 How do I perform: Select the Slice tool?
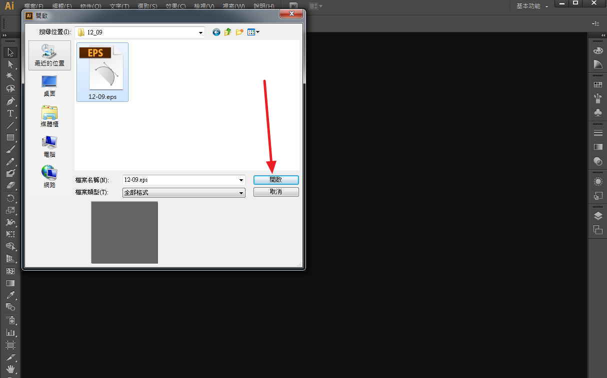point(10,358)
